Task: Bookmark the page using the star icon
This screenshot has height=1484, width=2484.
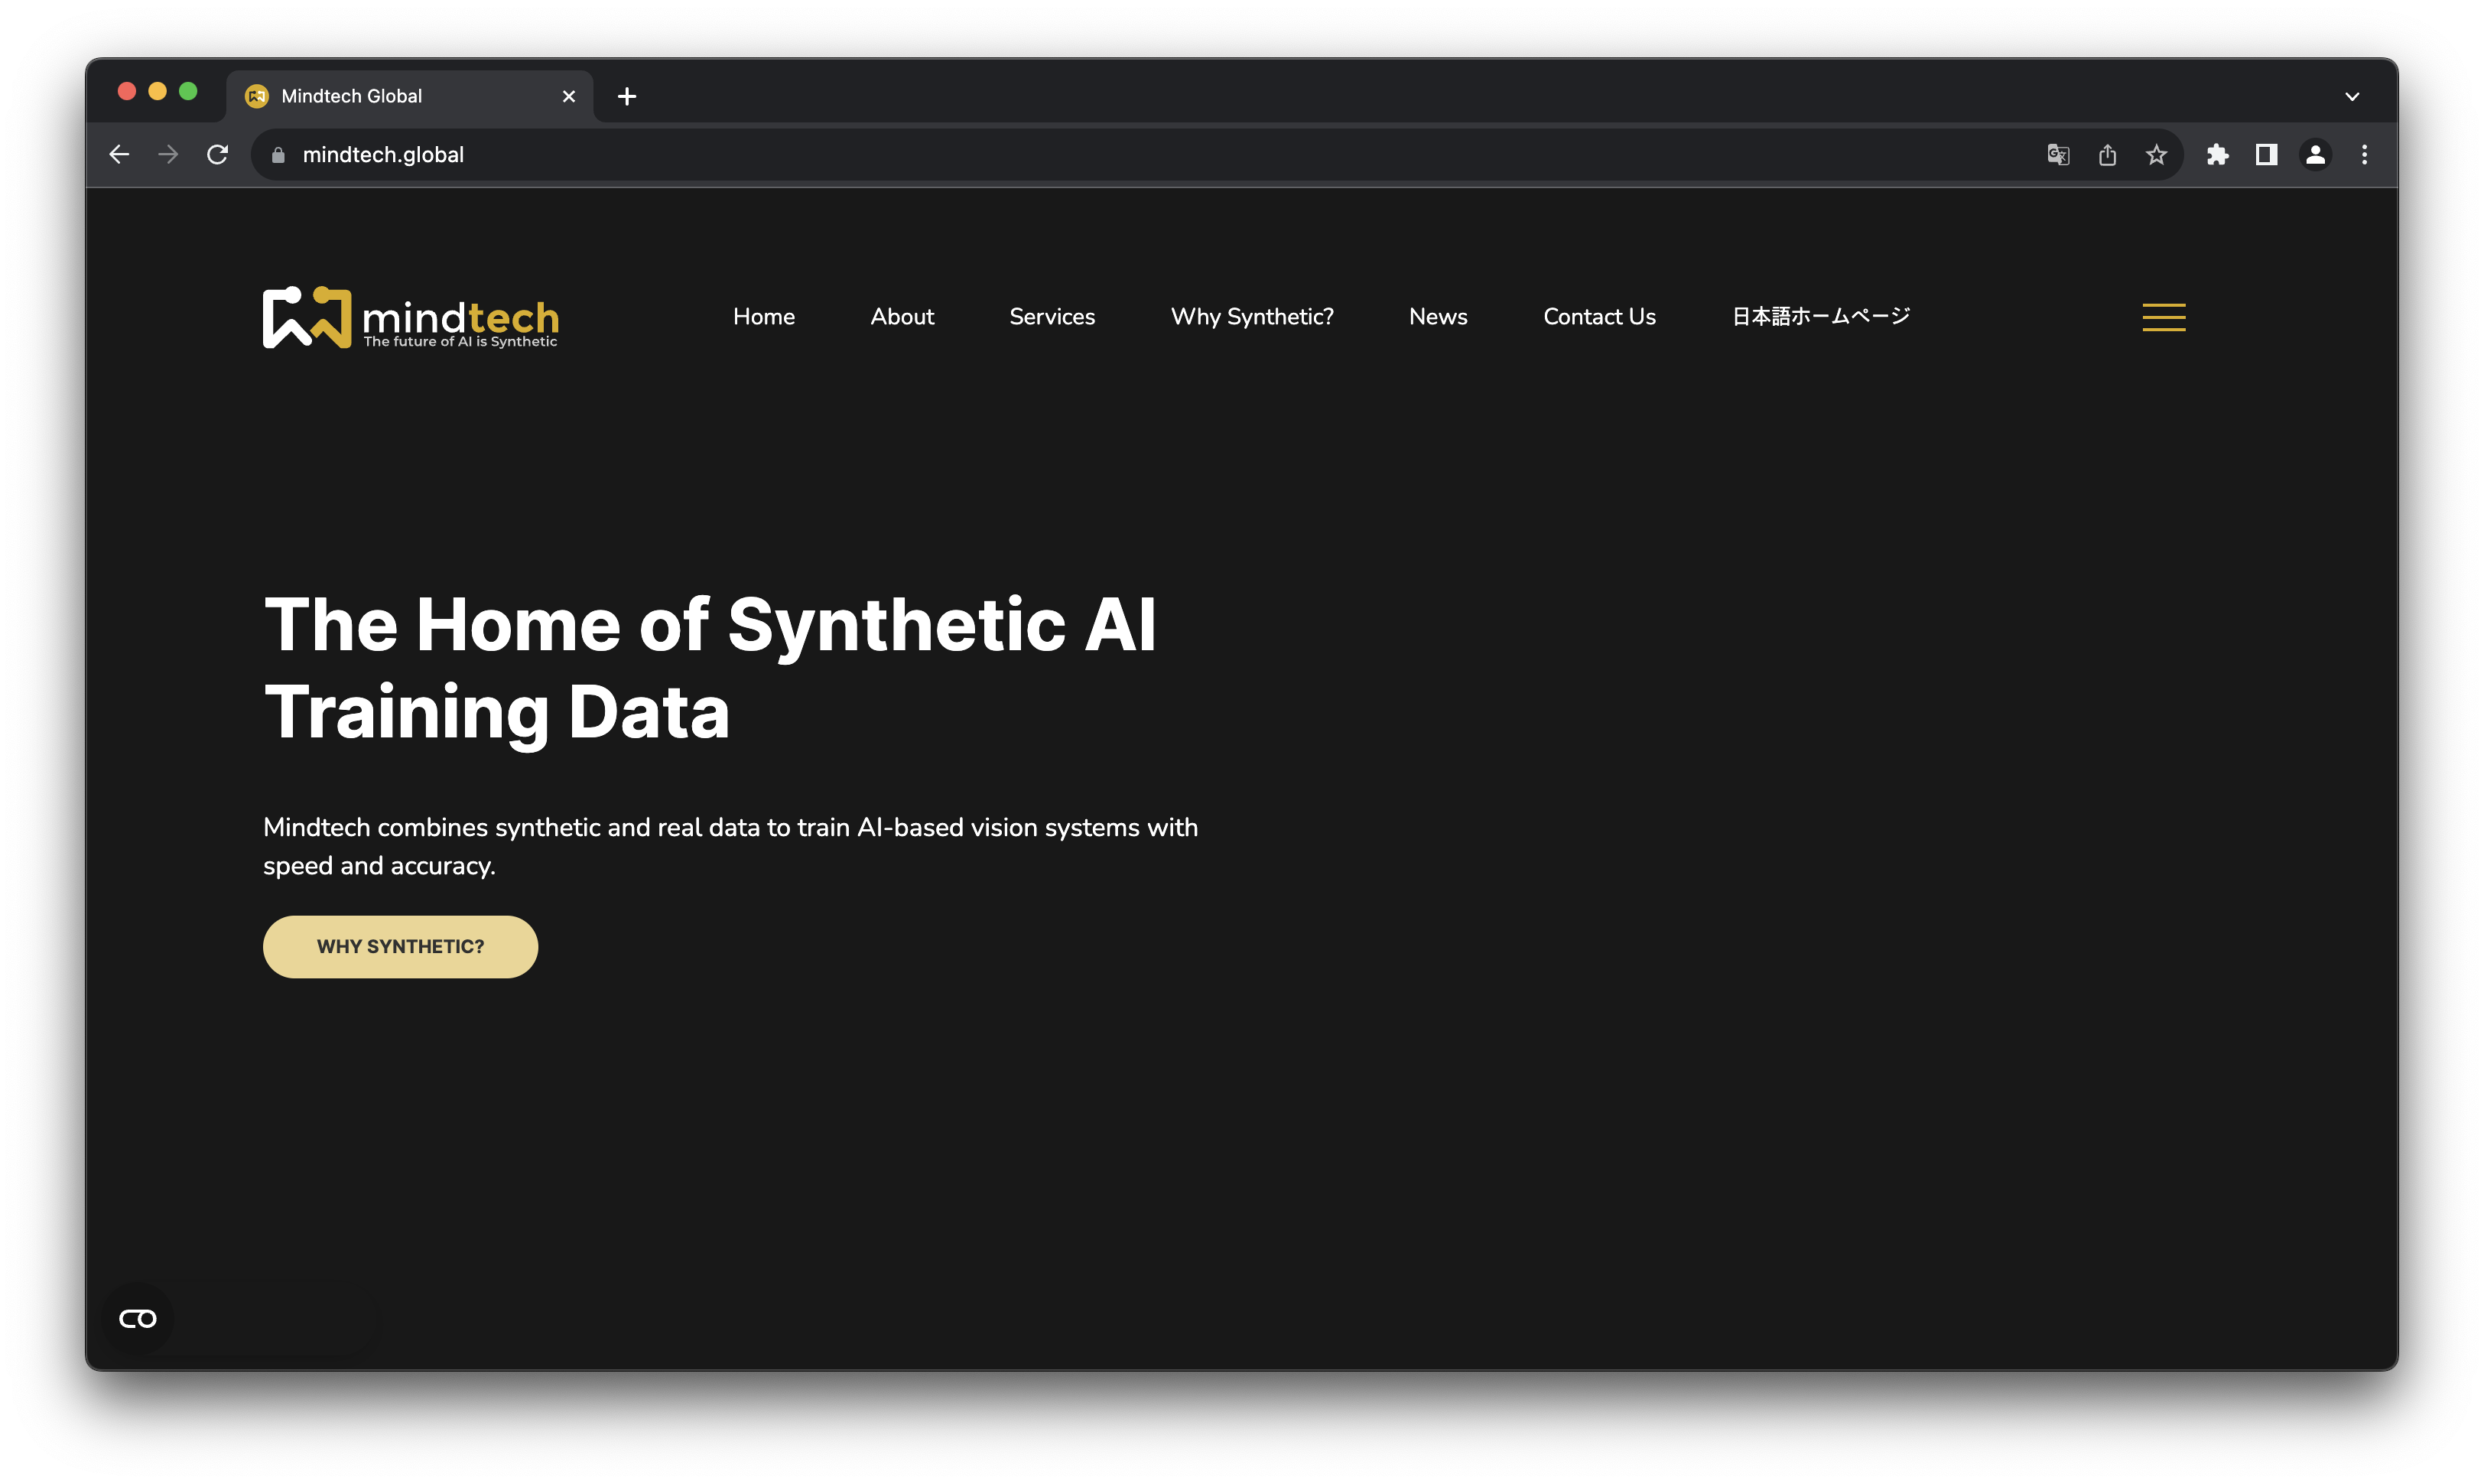Action: click(x=2155, y=154)
